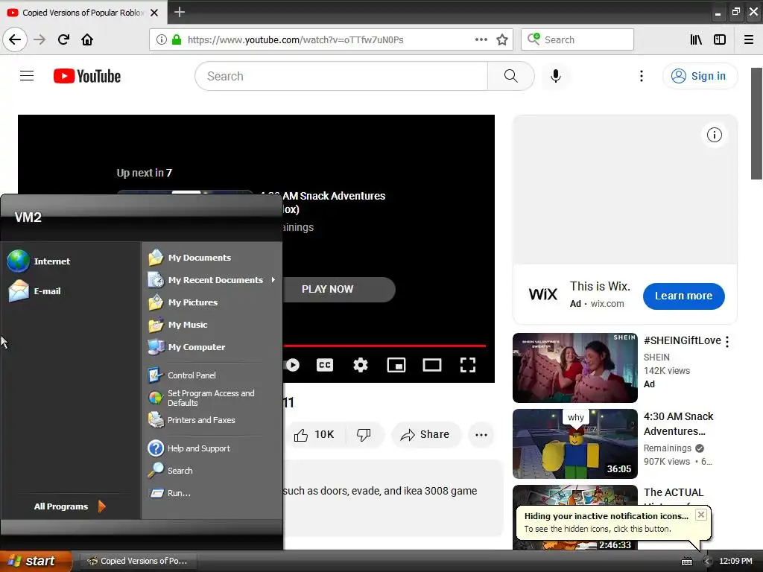The width and height of the screenshot is (763, 572).
Task: Play the up-next video now
Action: pyautogui.click(x=339, y=290)
